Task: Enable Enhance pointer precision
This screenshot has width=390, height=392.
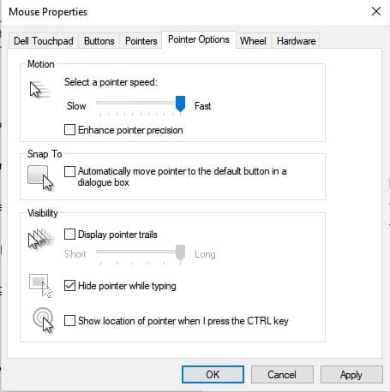Action: (69, 130)
